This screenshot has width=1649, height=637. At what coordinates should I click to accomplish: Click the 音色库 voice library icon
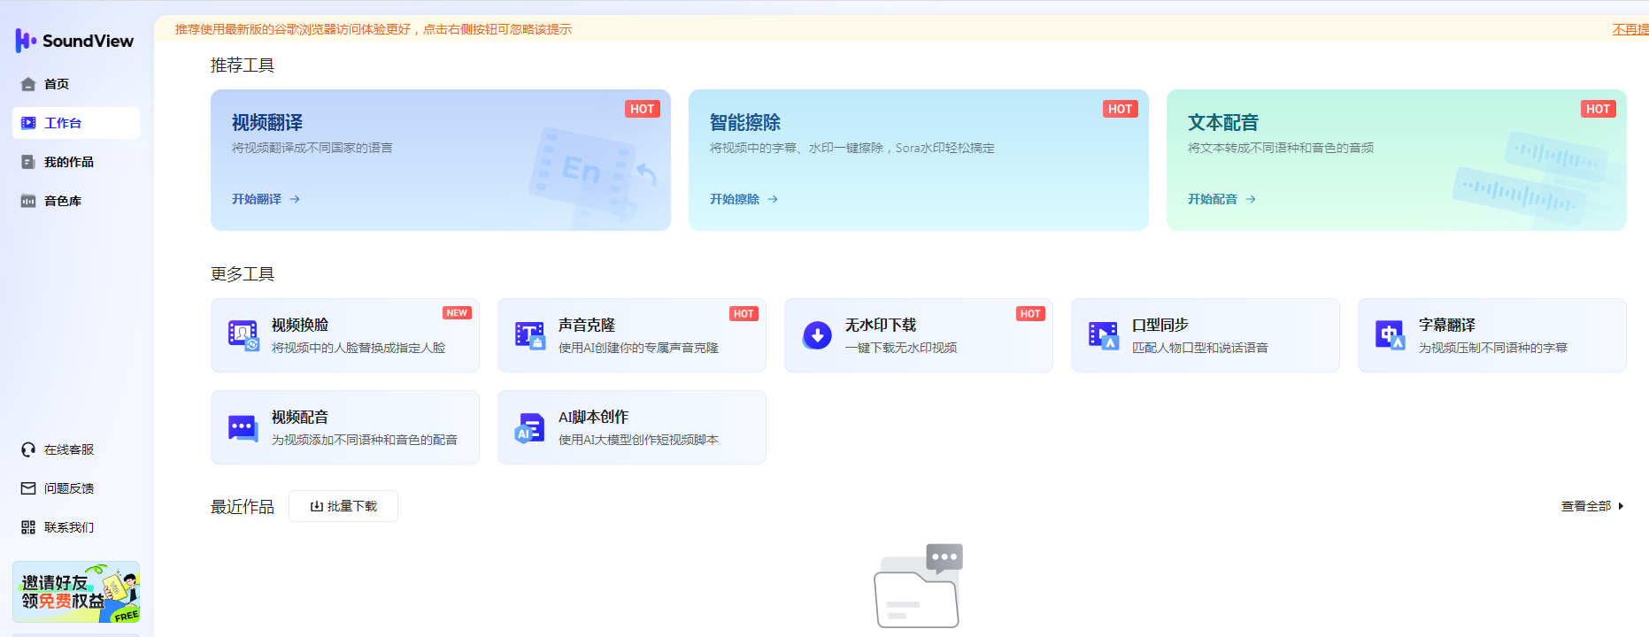(28, 201)
